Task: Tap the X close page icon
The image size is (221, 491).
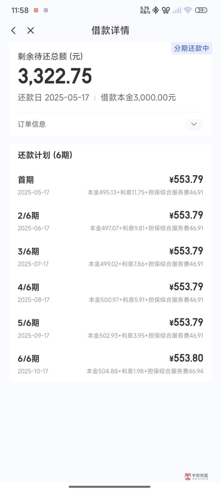Action: tap(30, 30)
